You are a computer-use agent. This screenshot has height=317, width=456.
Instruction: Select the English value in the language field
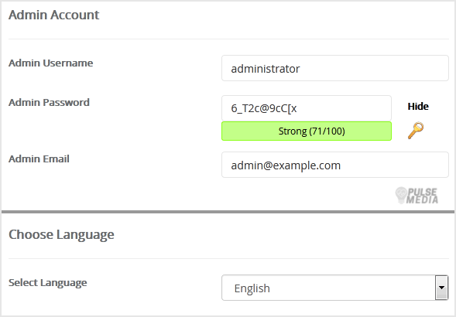pos(252,288)
